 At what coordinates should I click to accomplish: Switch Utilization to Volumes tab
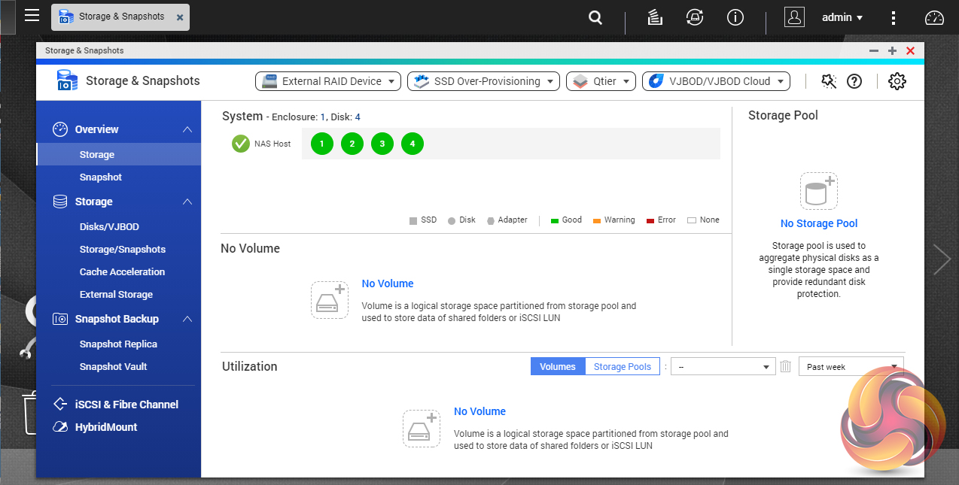tap(558, 366)
